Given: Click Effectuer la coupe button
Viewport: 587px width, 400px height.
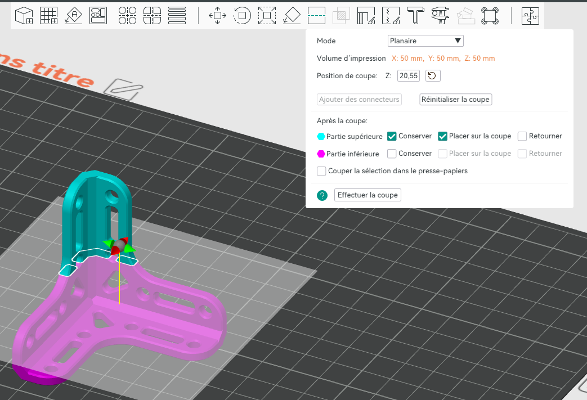Looking at the screenshot, I should coord(368,195).
